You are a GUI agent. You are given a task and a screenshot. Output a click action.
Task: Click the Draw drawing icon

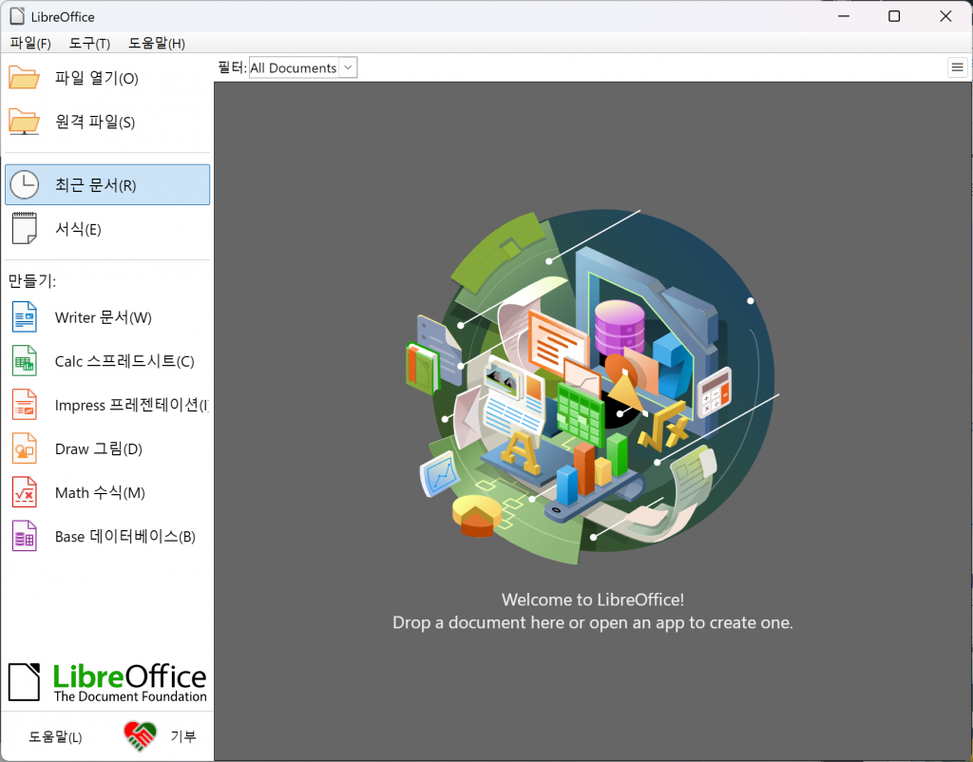25,448
